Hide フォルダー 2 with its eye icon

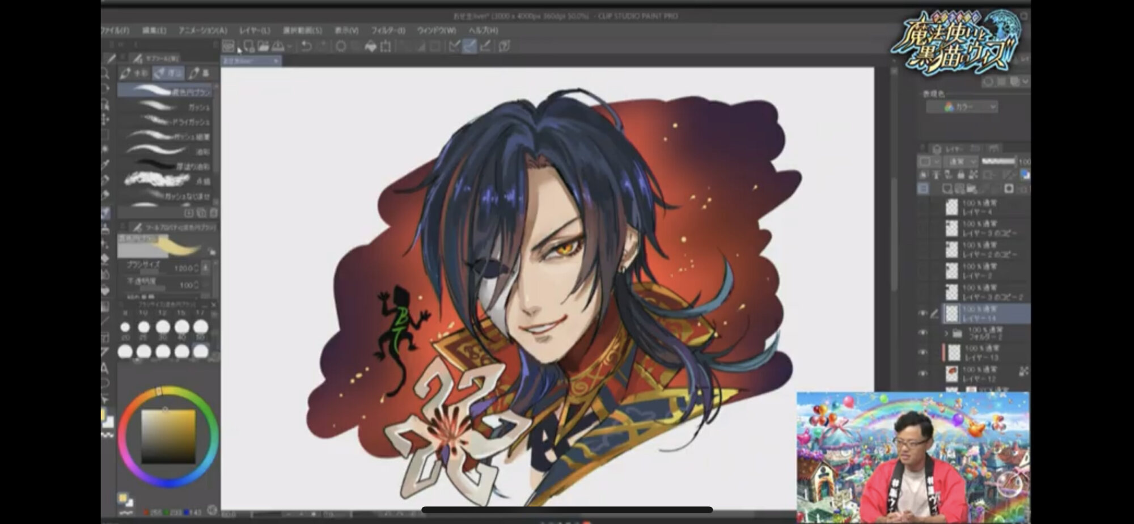(x=923, y=333)
